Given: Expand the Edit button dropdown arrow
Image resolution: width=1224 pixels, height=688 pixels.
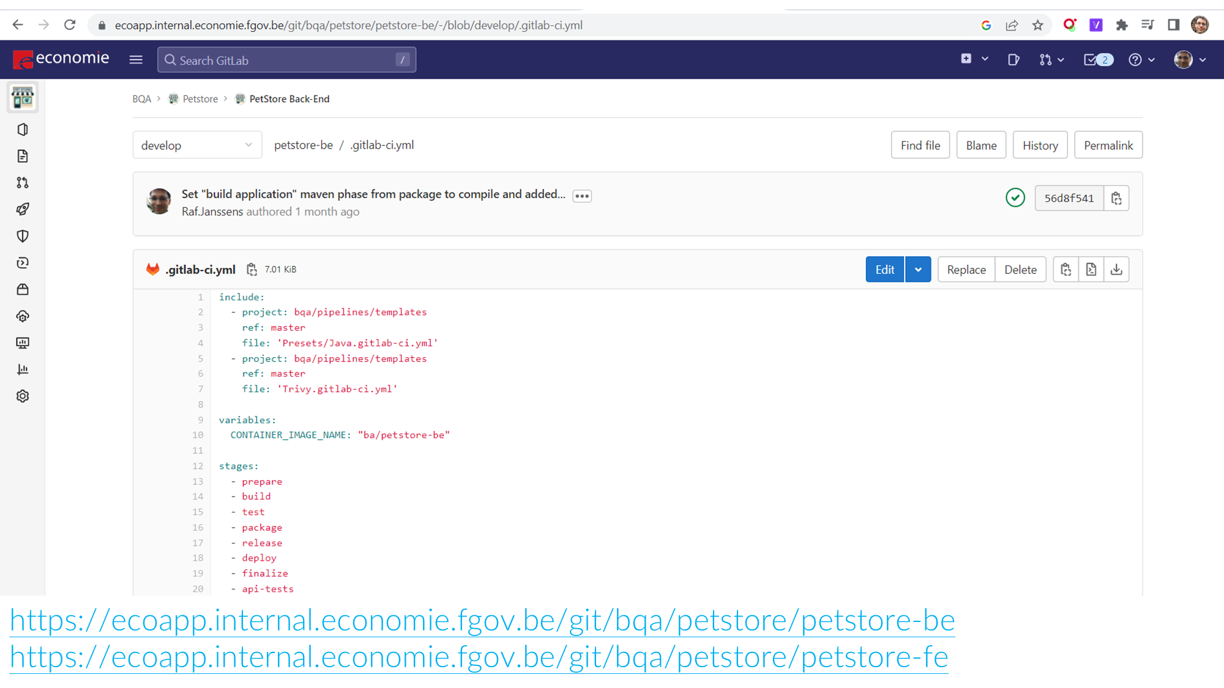Looking at the screenshot, I should (918, 270).
